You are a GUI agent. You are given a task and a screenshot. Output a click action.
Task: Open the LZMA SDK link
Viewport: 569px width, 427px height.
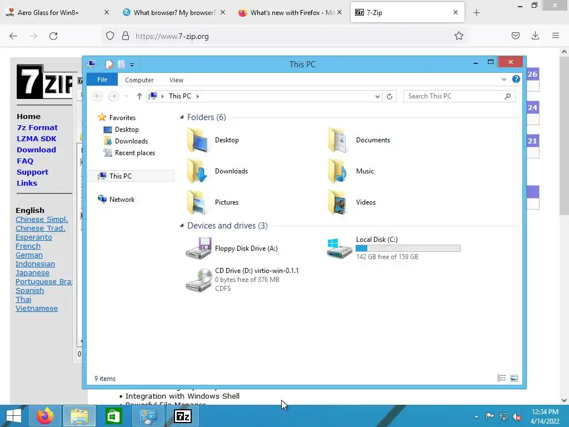(36, 138)
